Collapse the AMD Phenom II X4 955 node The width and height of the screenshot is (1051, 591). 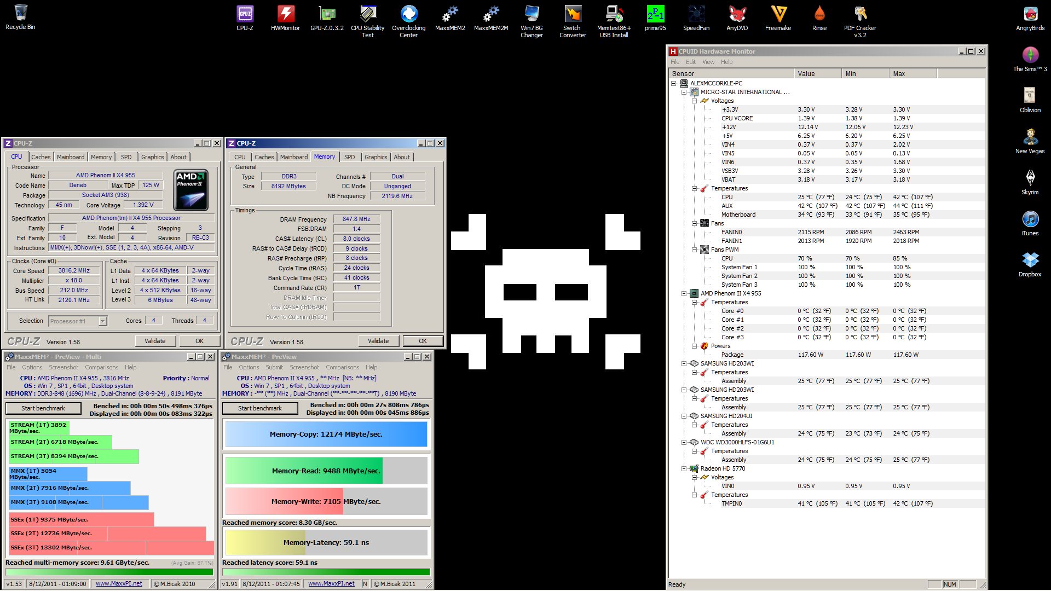684,294
